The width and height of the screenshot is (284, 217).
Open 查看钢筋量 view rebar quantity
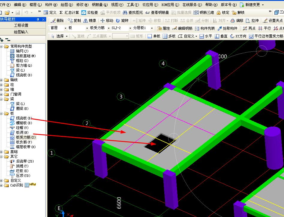(157, 13)
